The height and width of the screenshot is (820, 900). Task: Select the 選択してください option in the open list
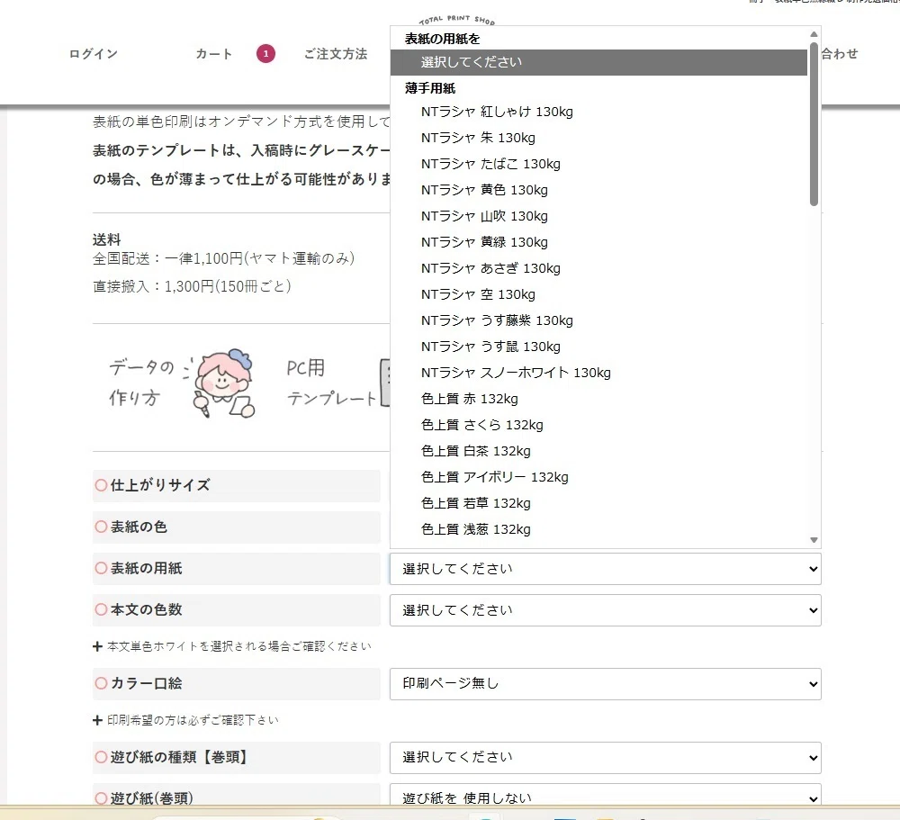coord(598,62)
